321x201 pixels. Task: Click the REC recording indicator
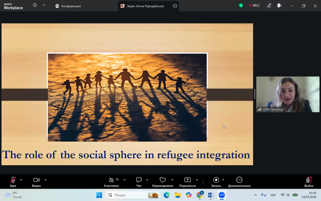click(x=255, y=6)
